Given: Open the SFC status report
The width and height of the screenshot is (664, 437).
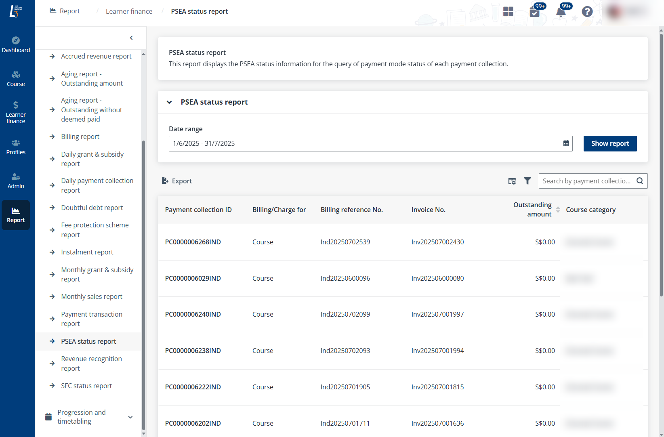Looking at the screenshot, I should (86, 386).
